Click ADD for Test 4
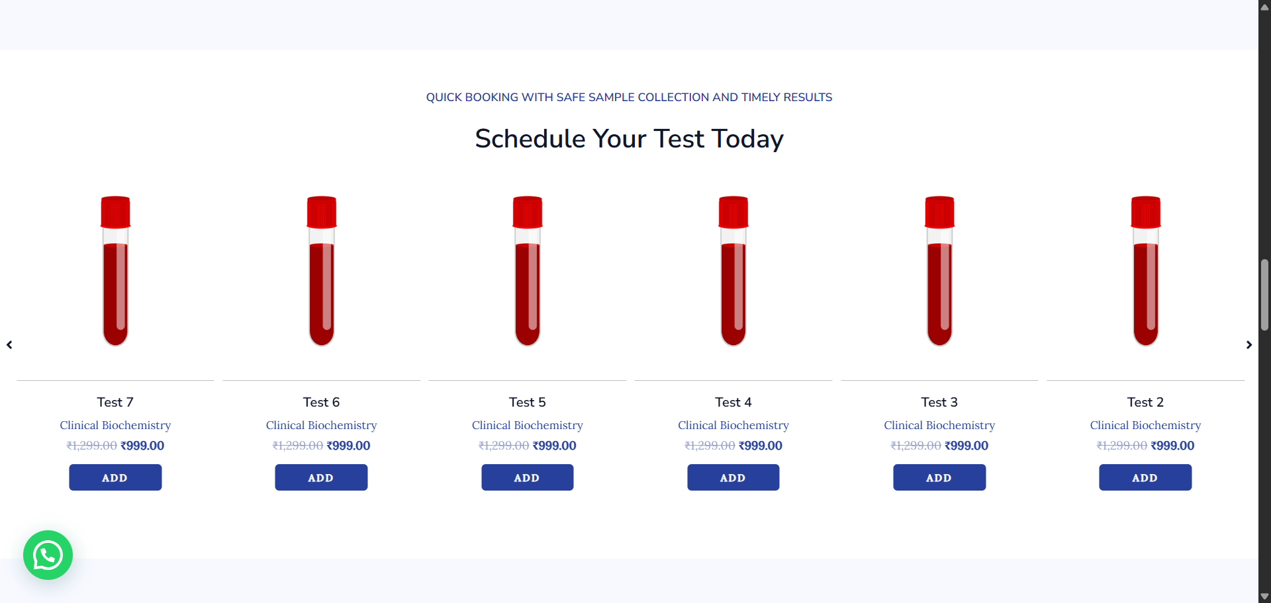This screenshot has height=603, width=1271. 733,477
